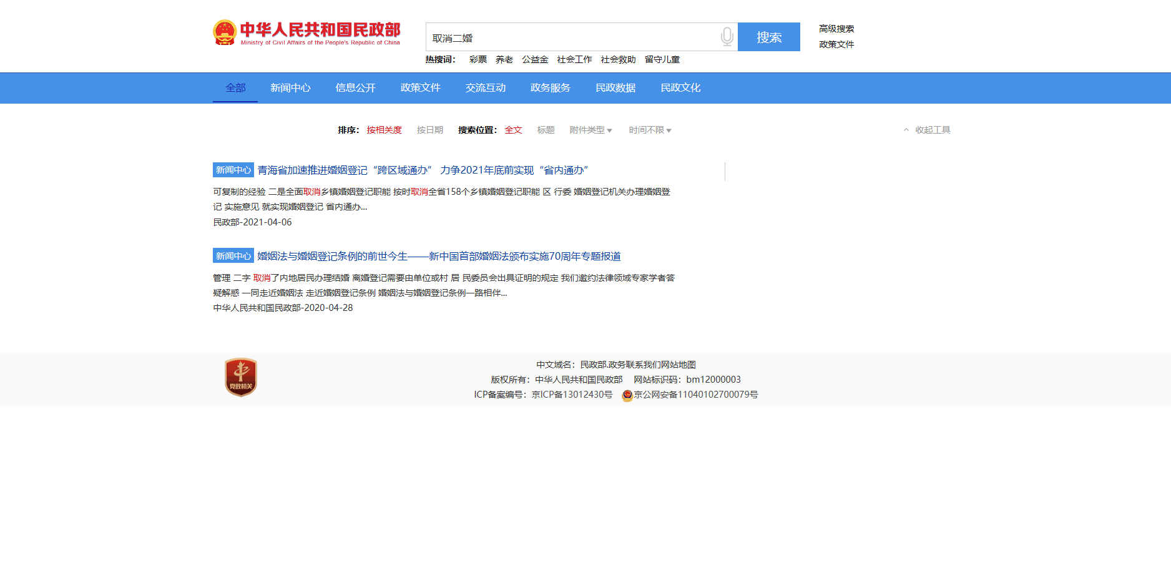1171x570 pixels.
Task: Set search position to 全文
Action: [x=513, y=130]
